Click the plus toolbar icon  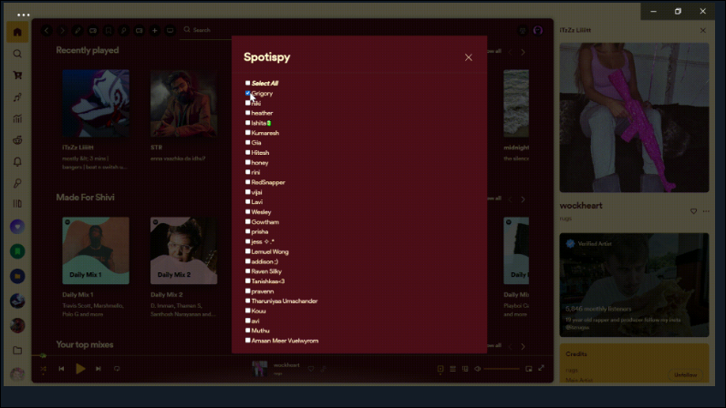click(155, 31)
